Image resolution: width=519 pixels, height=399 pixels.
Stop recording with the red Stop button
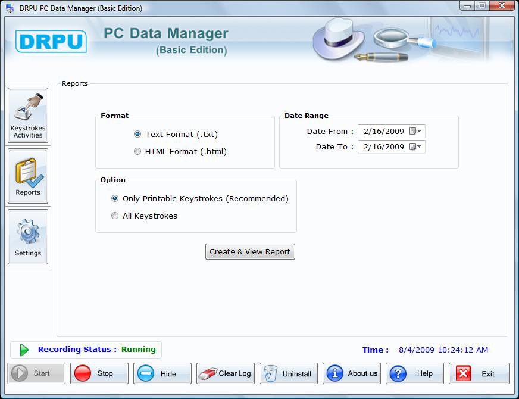tap(99, 373)
